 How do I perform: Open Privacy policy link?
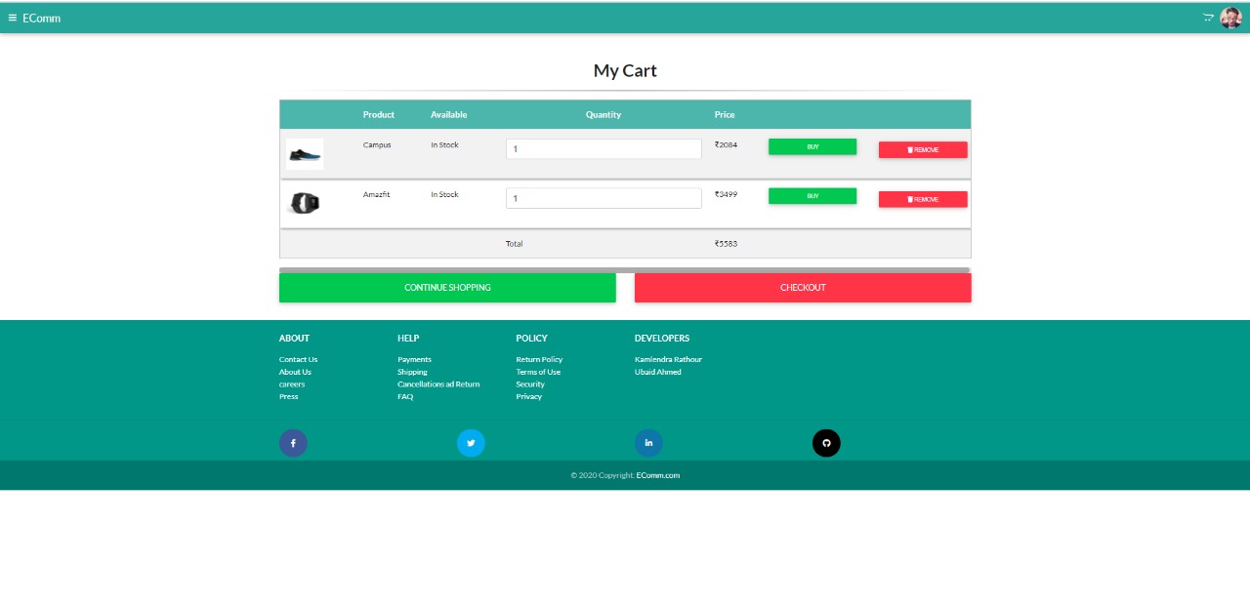click(x=529, y=396)
